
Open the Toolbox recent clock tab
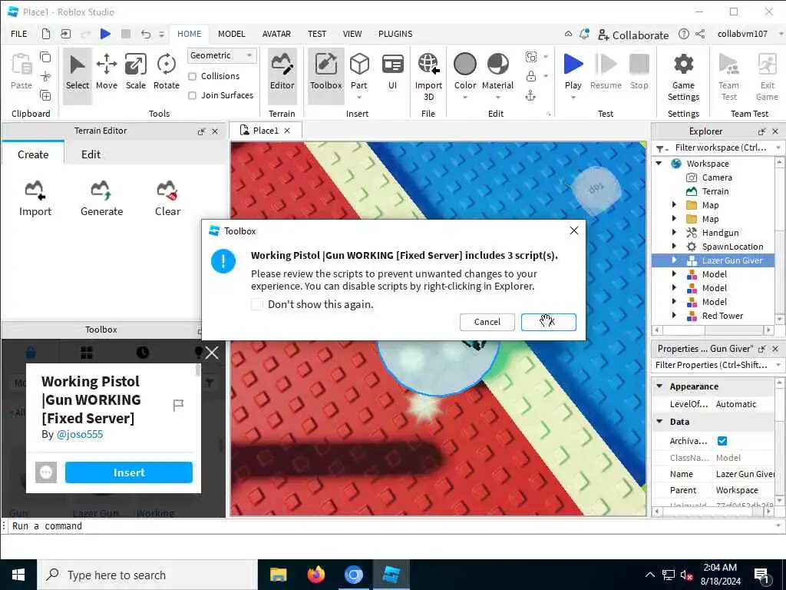pyautogui.click(x=142, y=352)
